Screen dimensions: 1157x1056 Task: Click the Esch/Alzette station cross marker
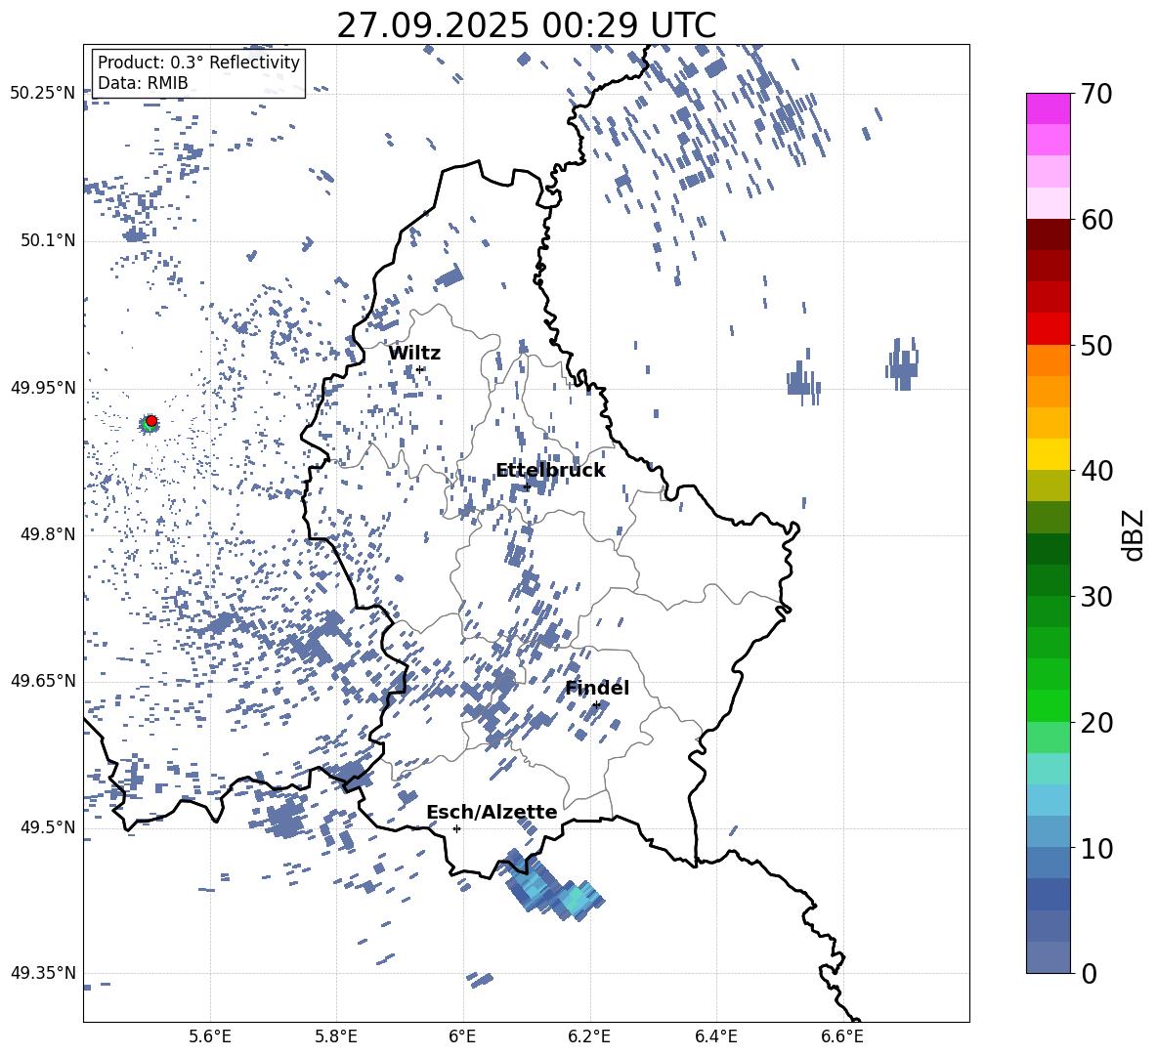pyautogui.click(x=456, y=828)
